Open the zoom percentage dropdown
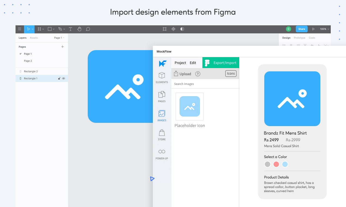346x207 pixels. pyautogui.click(x=324, y=29)
